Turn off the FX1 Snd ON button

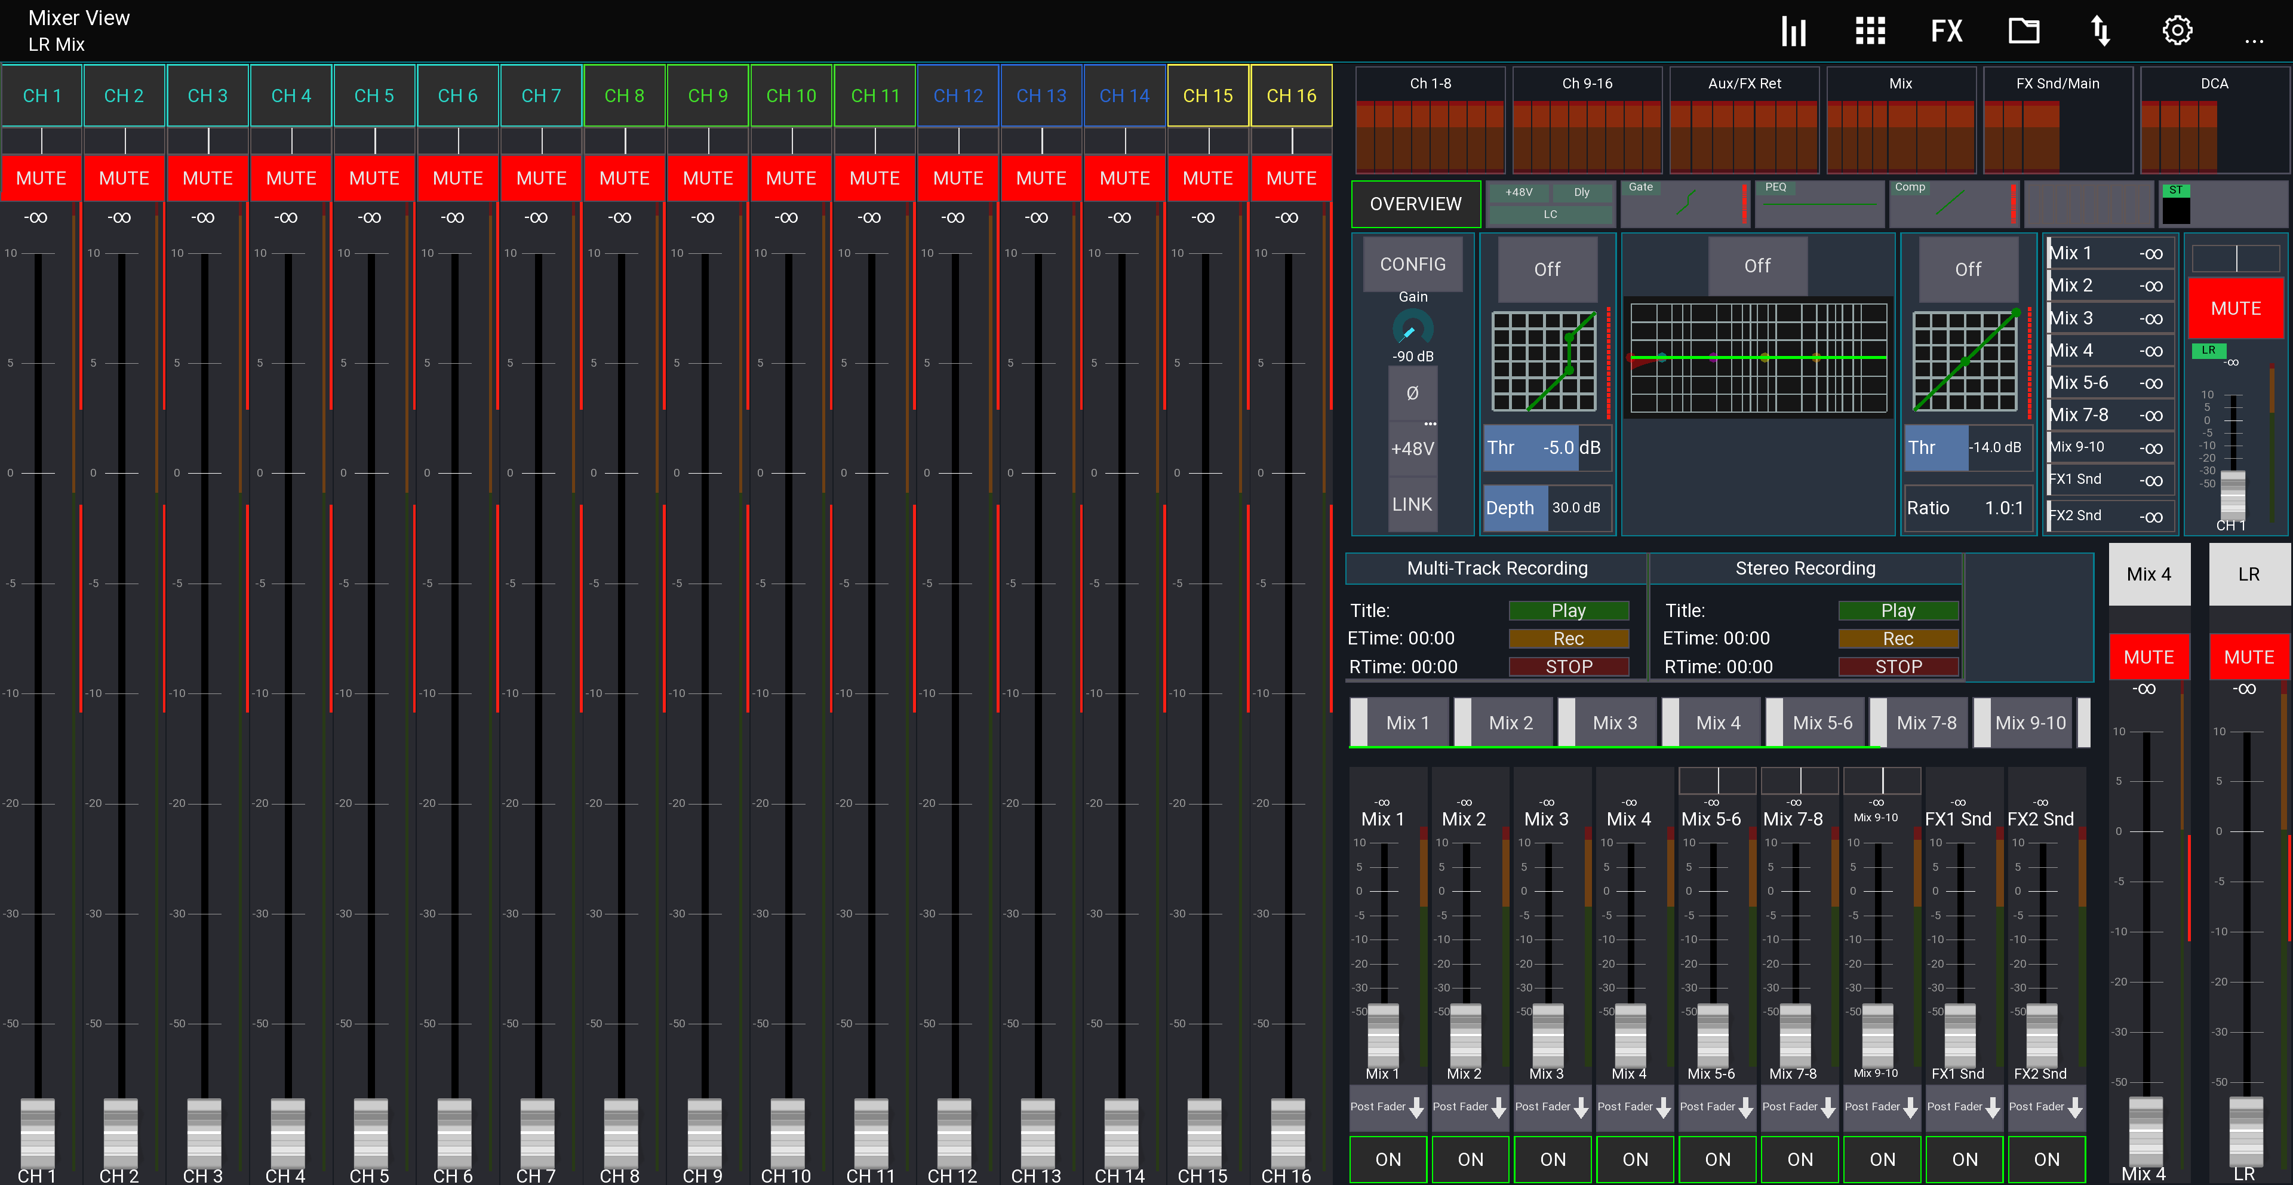[x=1965, y=1158]
